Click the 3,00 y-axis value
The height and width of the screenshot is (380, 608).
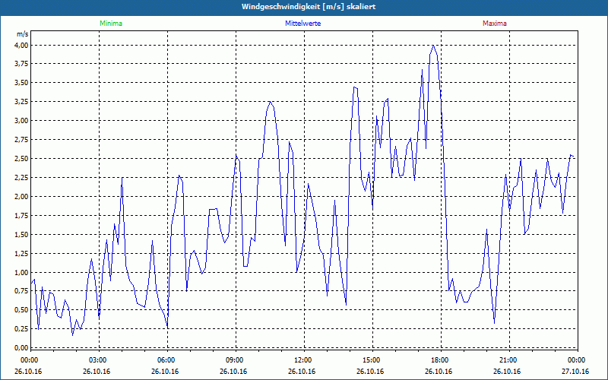tap(22, 121)
